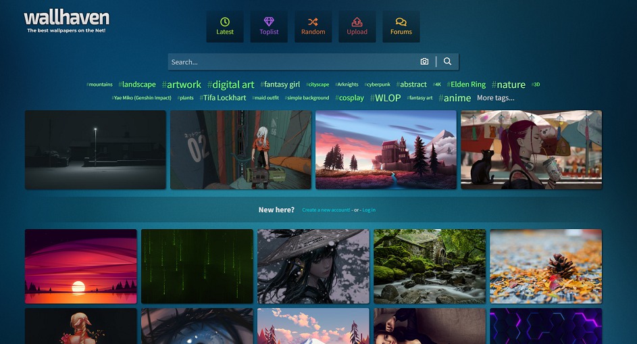637x344 pixels.
Task: Open the green matrix code wallpaper
Action: (x=197, y=266)
